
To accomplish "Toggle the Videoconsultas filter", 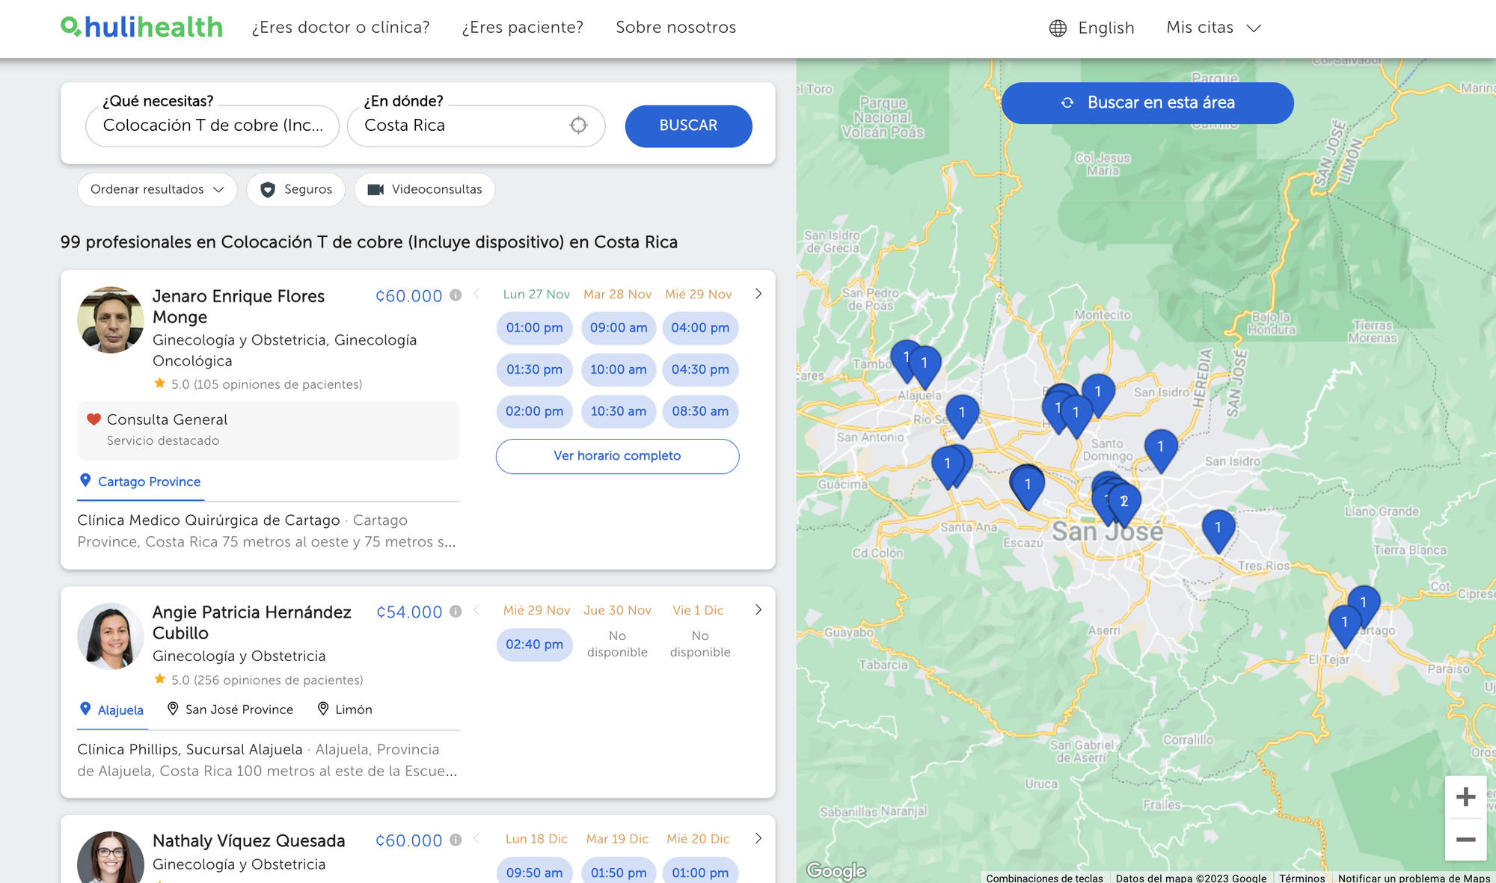I will 424,190.
